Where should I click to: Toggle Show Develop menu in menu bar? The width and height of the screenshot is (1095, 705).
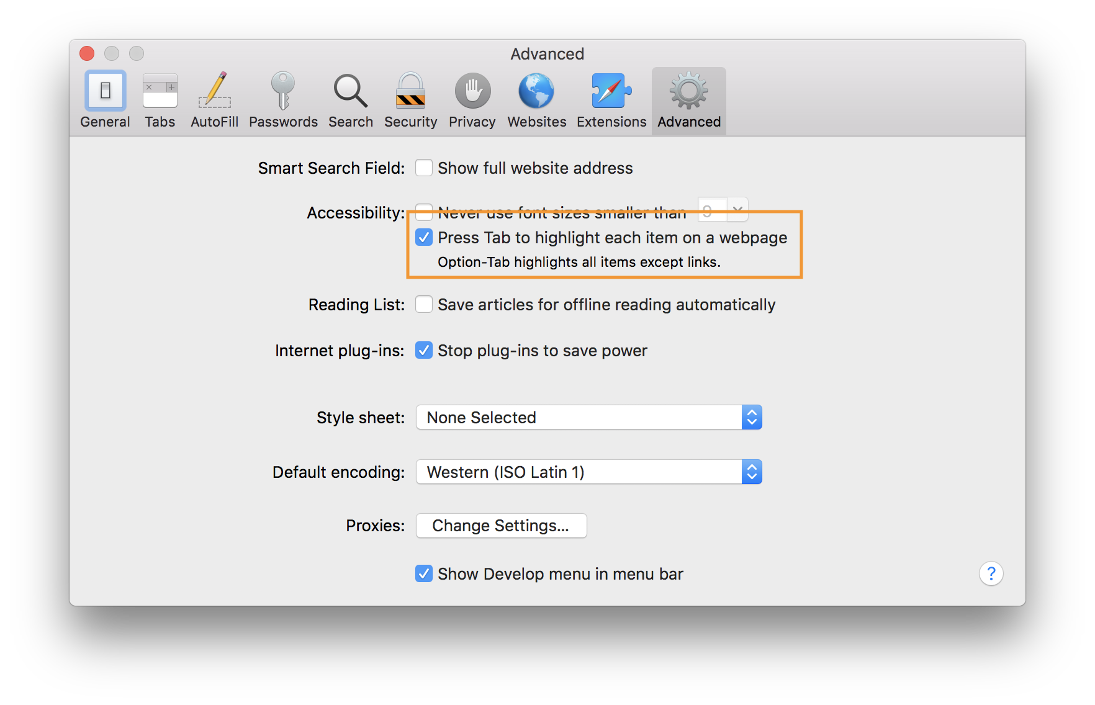424,573
